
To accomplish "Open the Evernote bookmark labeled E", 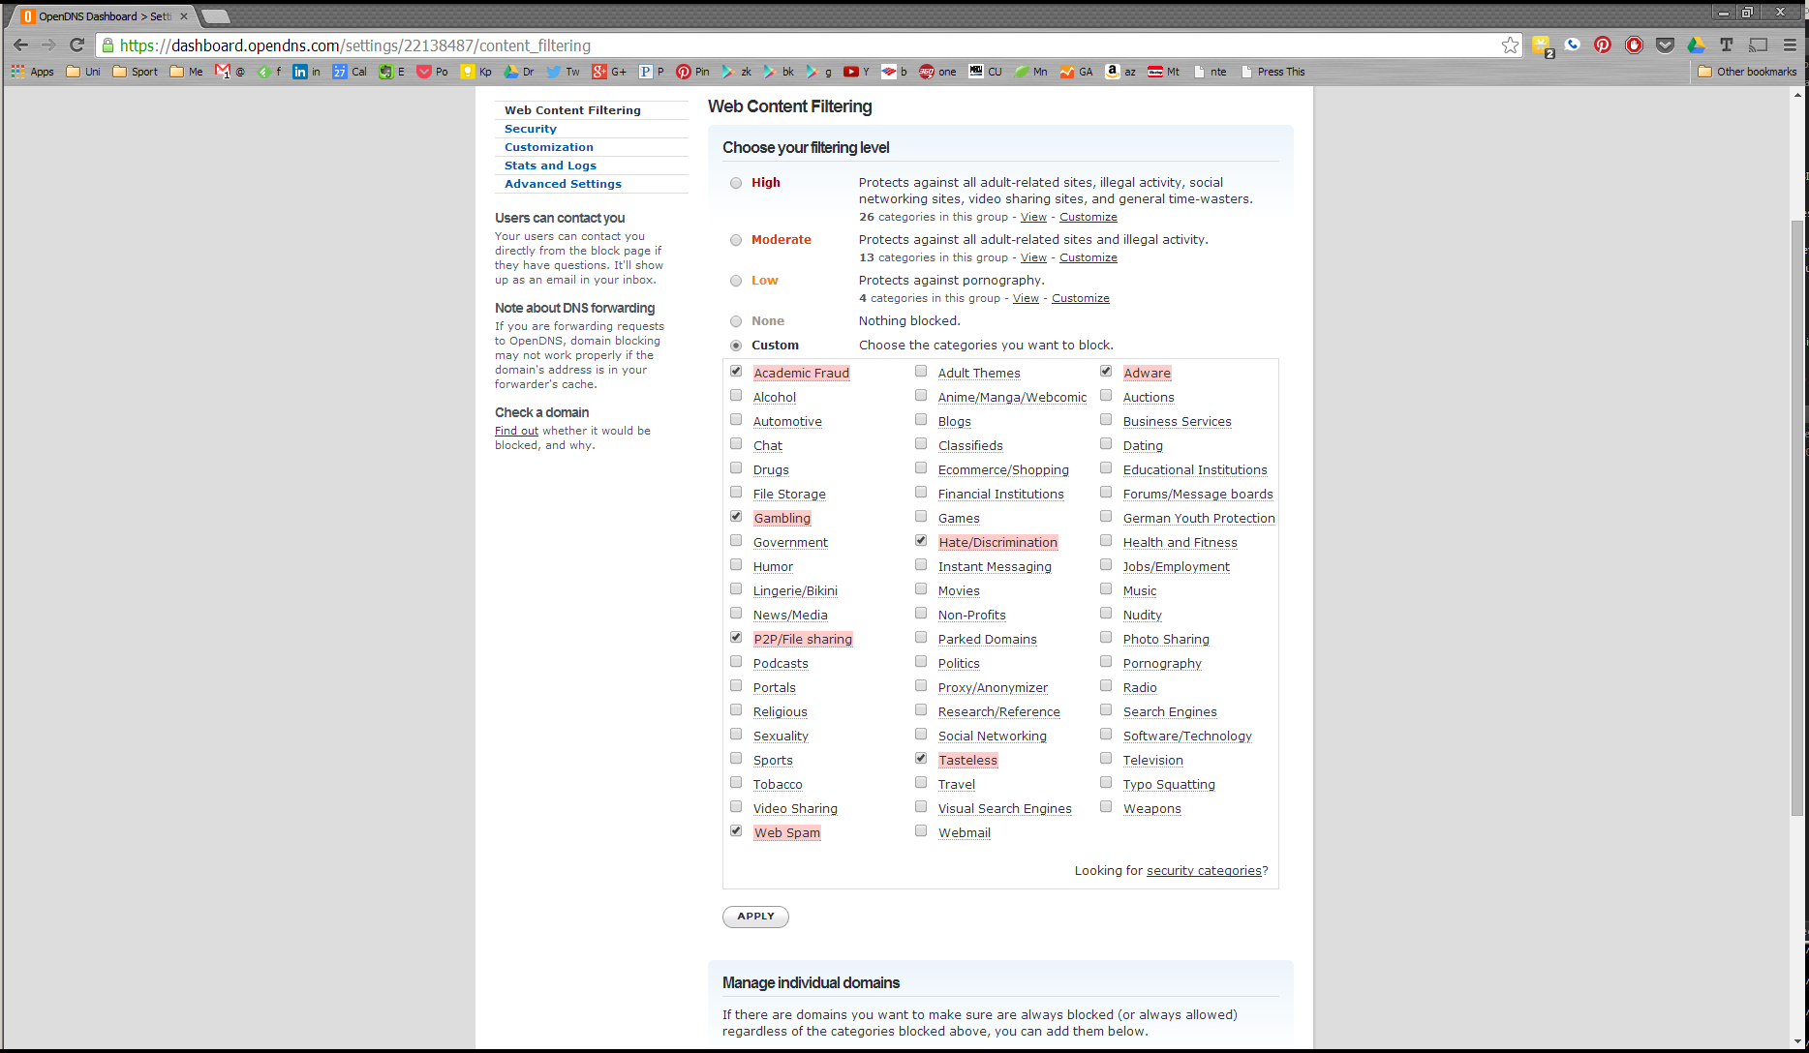I will (392, 72).
